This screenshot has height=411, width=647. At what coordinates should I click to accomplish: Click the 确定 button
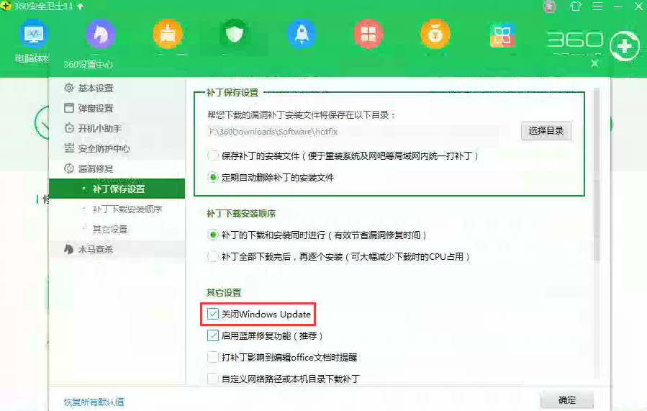[x=567, y=400]
